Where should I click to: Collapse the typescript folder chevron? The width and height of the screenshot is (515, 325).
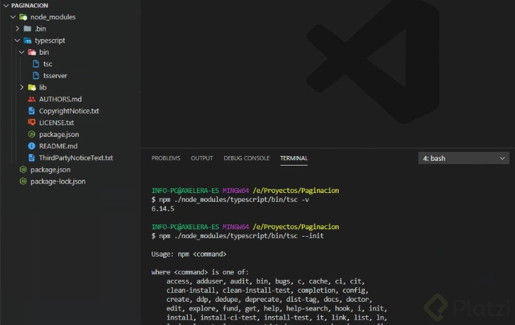pos(17,40)
